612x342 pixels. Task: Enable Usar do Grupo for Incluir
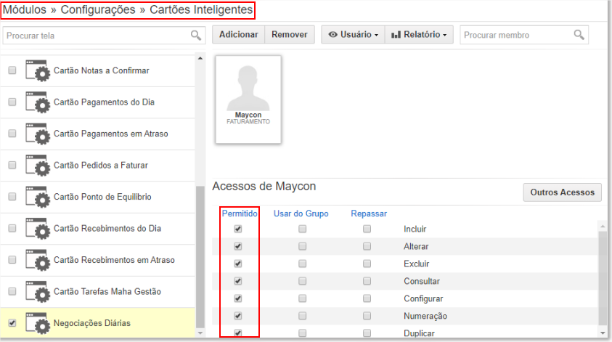tap(303, 229)
